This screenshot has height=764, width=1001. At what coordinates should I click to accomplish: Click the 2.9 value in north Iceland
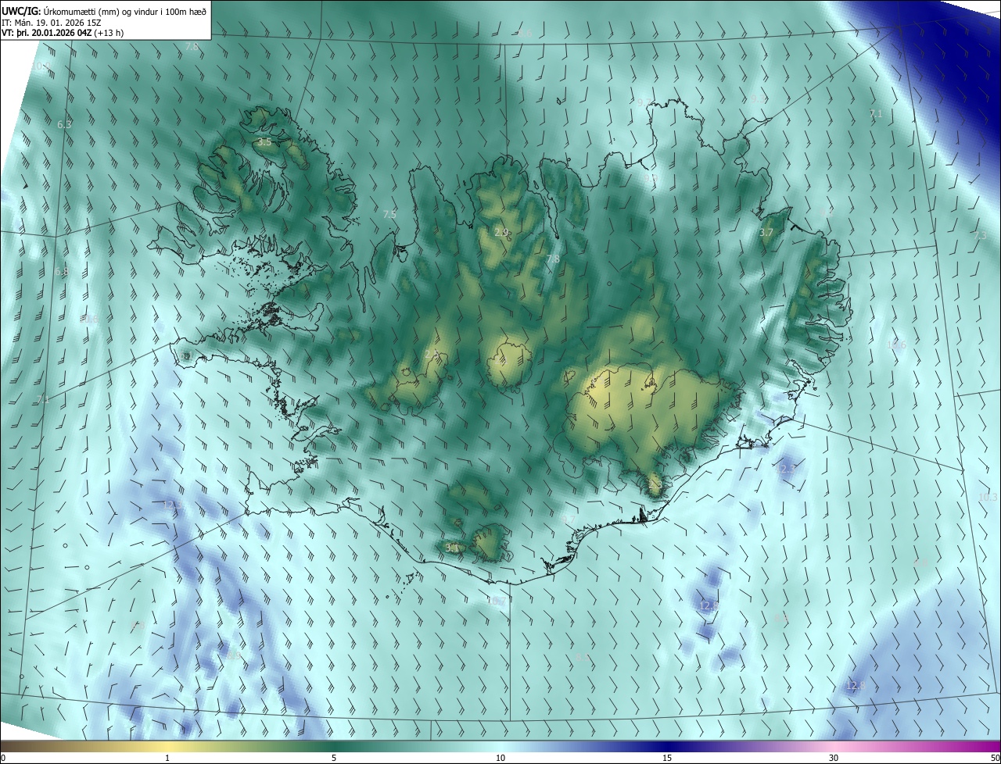501,233
